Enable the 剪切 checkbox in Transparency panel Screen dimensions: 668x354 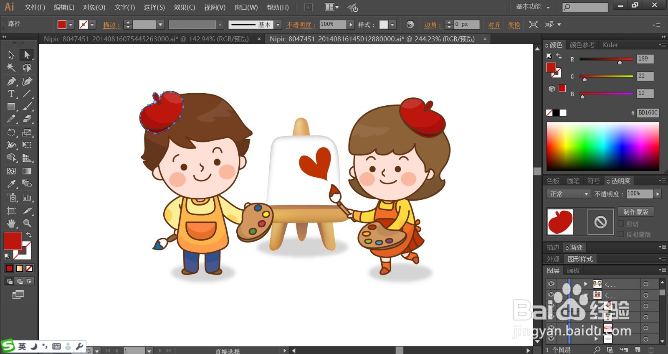pyautogui.click(x=621, y=224)
